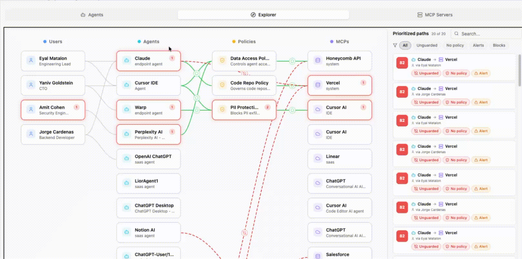Click the Linear cloud icon
The height and width of the screenshot is (259, 522).
[x=318, y=158]
